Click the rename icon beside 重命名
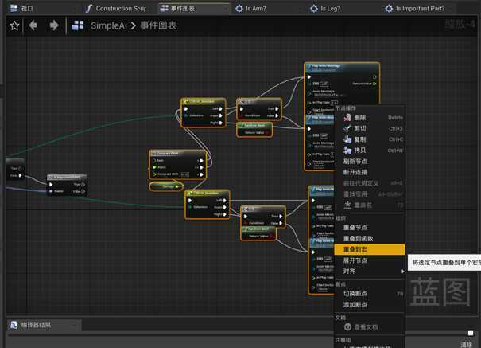The image size is (481, 348). [347, 205]
